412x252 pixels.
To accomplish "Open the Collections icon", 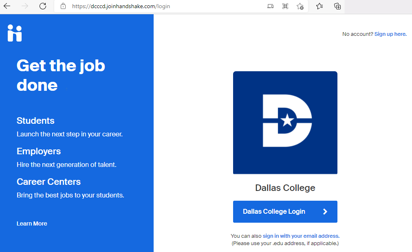I will pos(337,6).
